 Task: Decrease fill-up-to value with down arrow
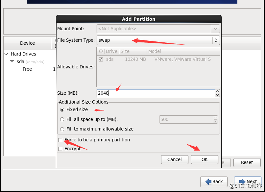point(215,122)
